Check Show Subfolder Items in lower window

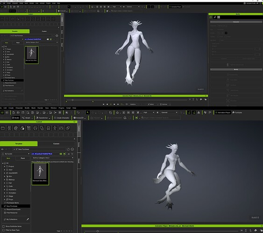click(3, 226)
